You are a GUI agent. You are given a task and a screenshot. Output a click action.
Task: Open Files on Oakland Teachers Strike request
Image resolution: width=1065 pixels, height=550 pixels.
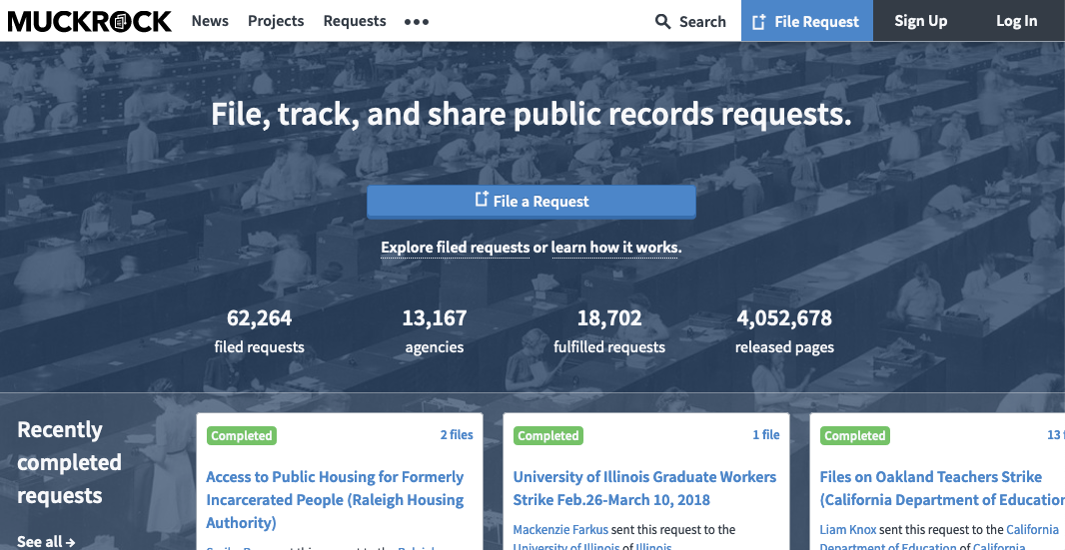(930, 477)
